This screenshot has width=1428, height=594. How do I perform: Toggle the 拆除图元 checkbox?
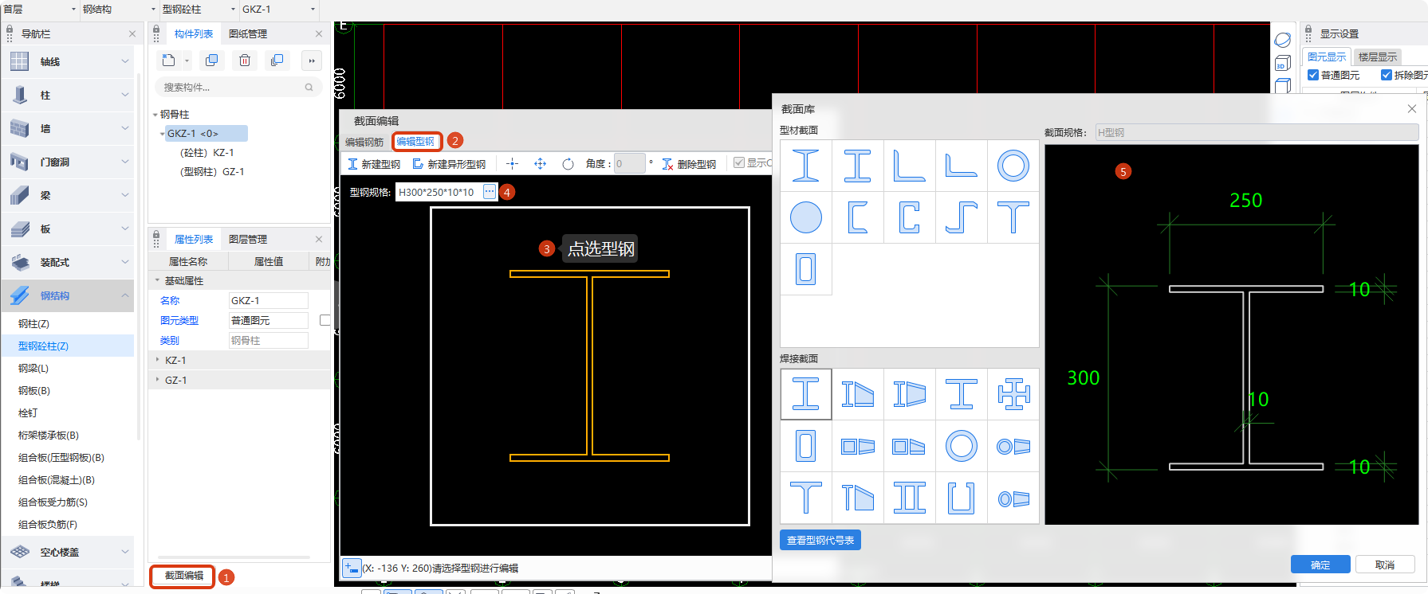pyautogui.click(x=1386, y=75)
